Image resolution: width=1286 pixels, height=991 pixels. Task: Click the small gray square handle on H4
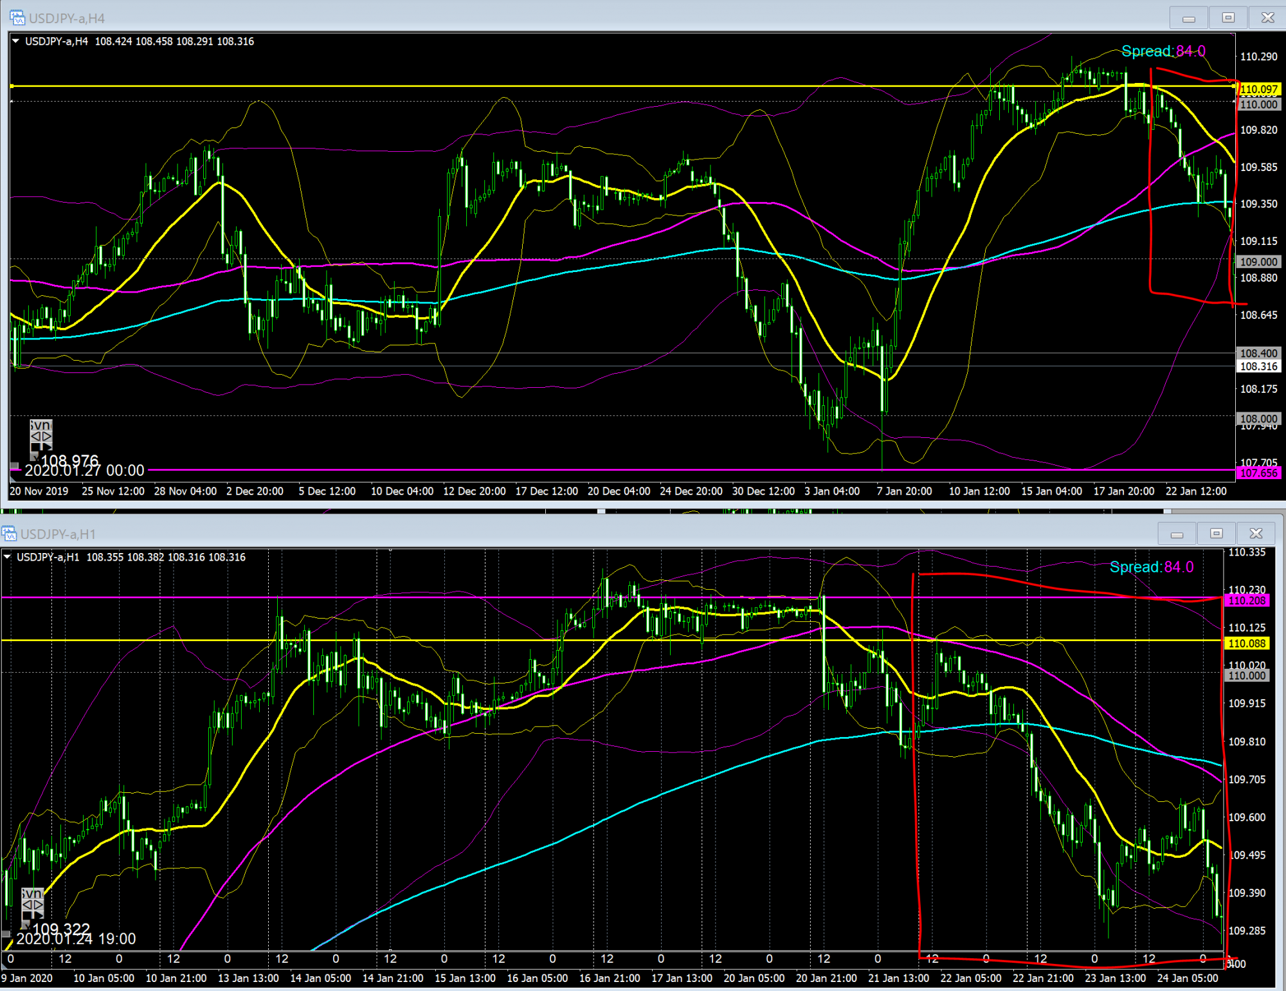14,466
